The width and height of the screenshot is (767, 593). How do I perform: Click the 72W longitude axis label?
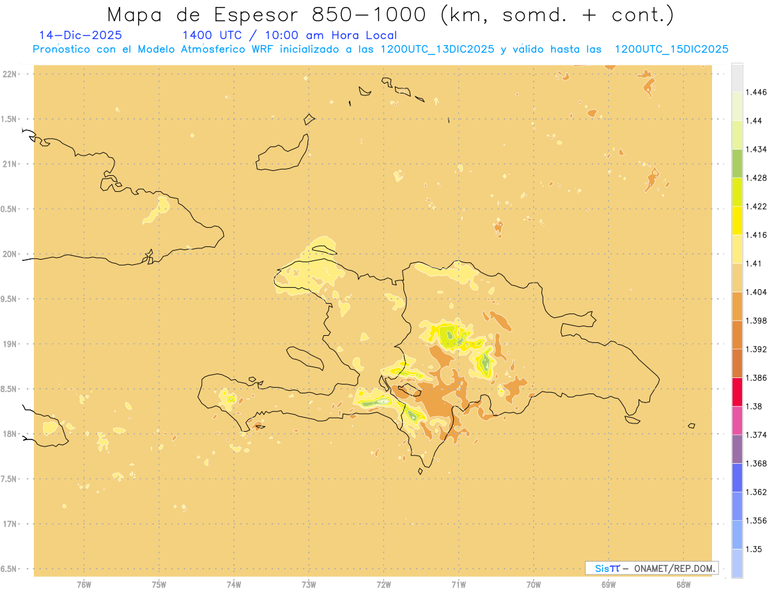[x=383, y=584]
